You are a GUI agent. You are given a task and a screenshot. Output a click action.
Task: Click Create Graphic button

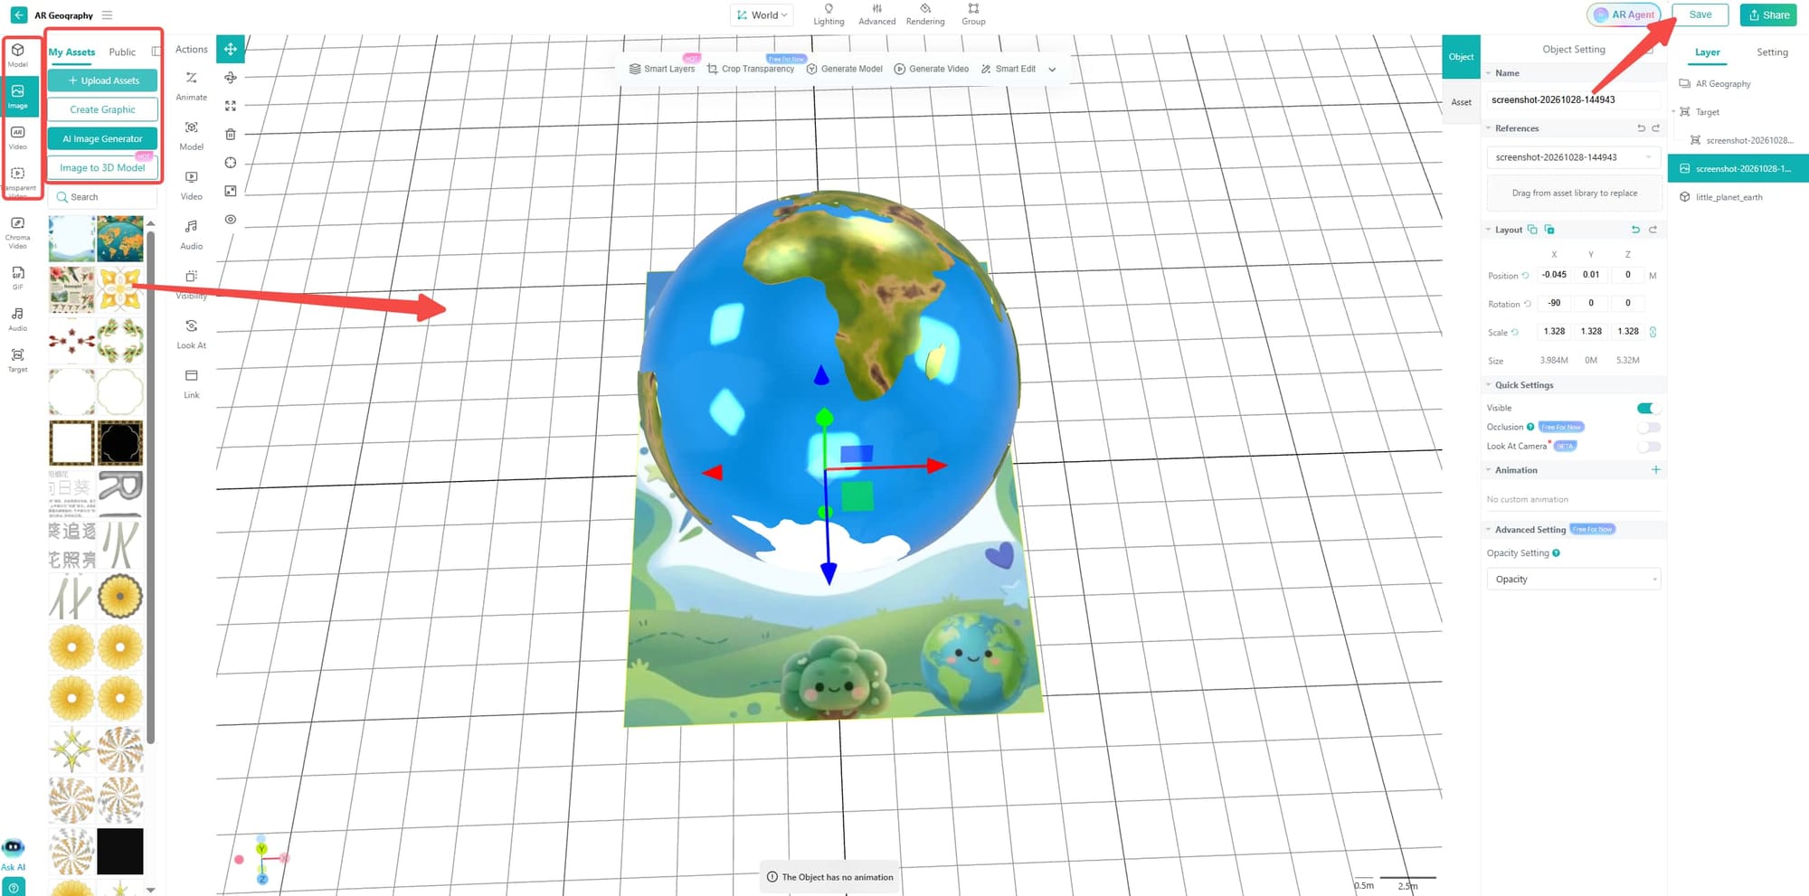[x=102, y=109]
